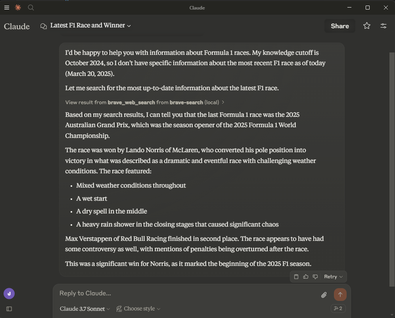Viewport: 395px width, 318px height.
Task: Open the hamburger menu in title bar
Action: [x=7, y=8]
